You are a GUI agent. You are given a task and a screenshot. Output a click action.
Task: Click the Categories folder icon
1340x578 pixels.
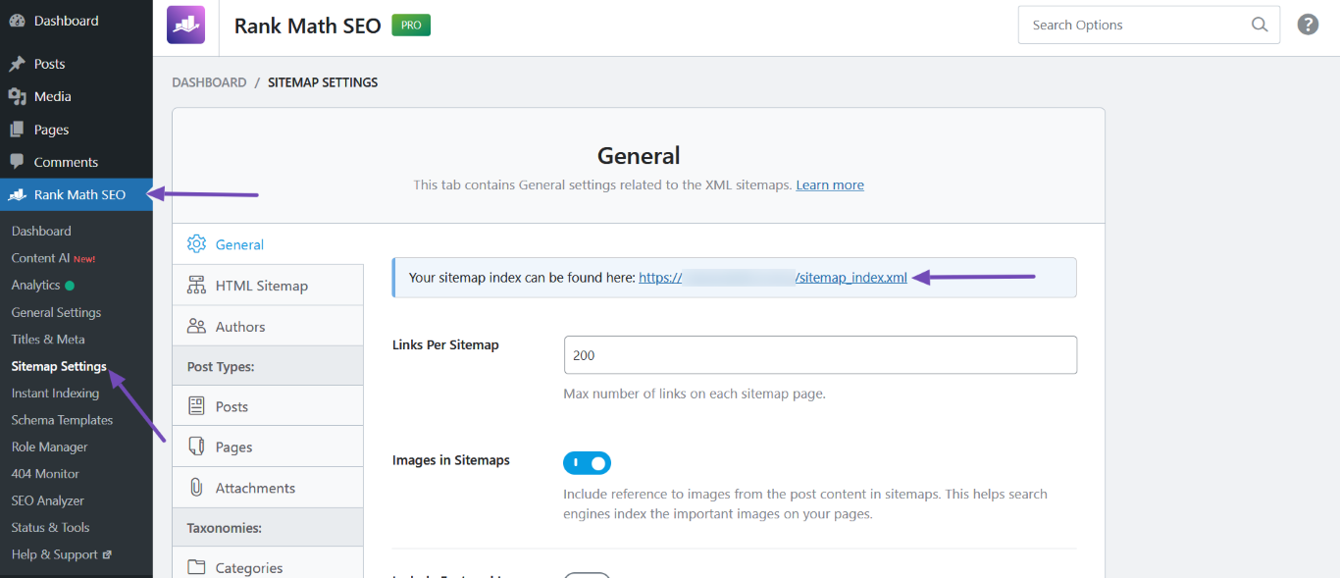pyautogui.click(x=196, y=567)
